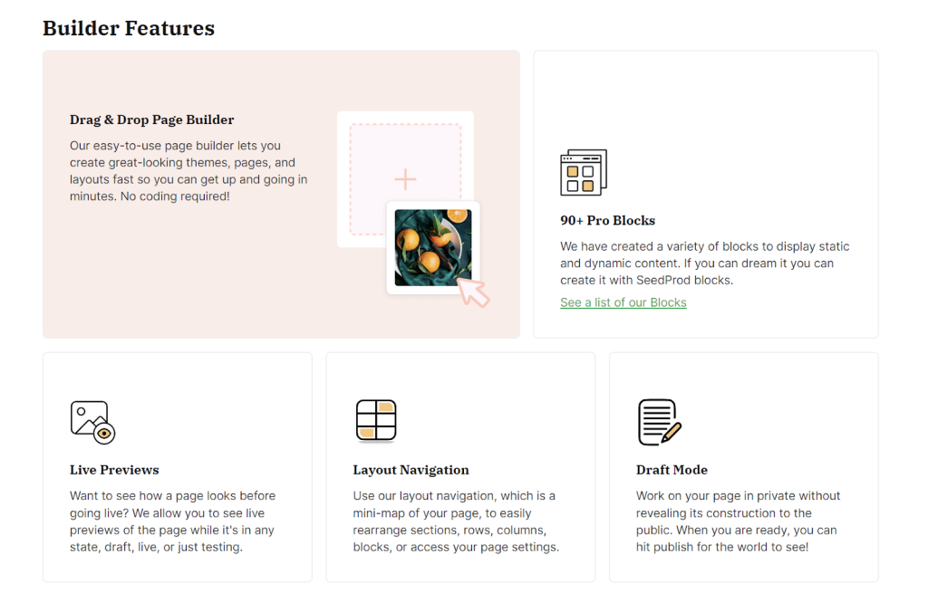Click the 'Builder Features' heading
This screenshot has height=593, width=928.
(x=129, y=28)
